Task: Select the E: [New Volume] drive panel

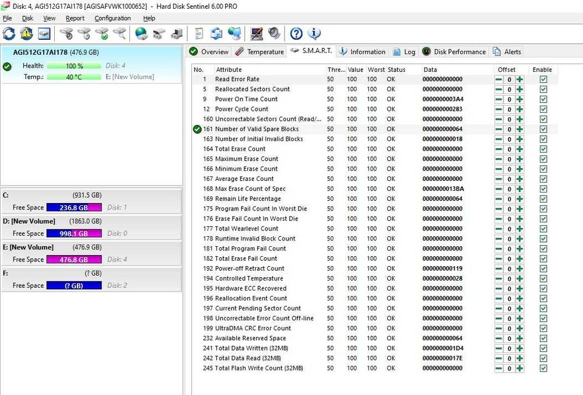Action: tap(92, 253)
